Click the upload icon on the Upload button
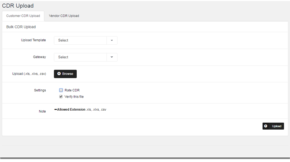This screenshot has width=290, height=162. tap(266, 126)
